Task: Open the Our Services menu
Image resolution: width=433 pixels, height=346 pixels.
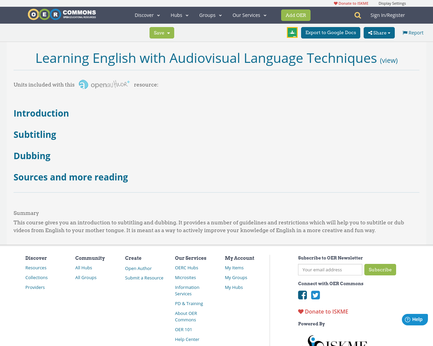Action: [x=249, y=15]
